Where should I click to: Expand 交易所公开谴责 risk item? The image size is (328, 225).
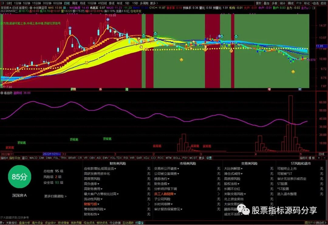coord(166,169)
